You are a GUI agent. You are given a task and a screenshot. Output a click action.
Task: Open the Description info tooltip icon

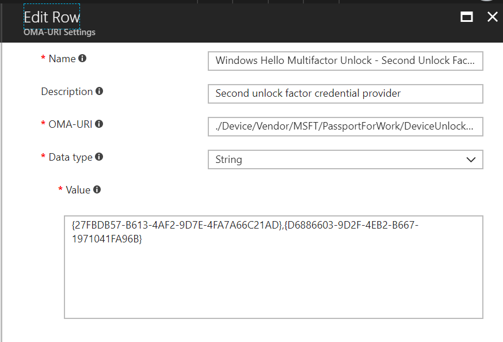click(100, 92)
